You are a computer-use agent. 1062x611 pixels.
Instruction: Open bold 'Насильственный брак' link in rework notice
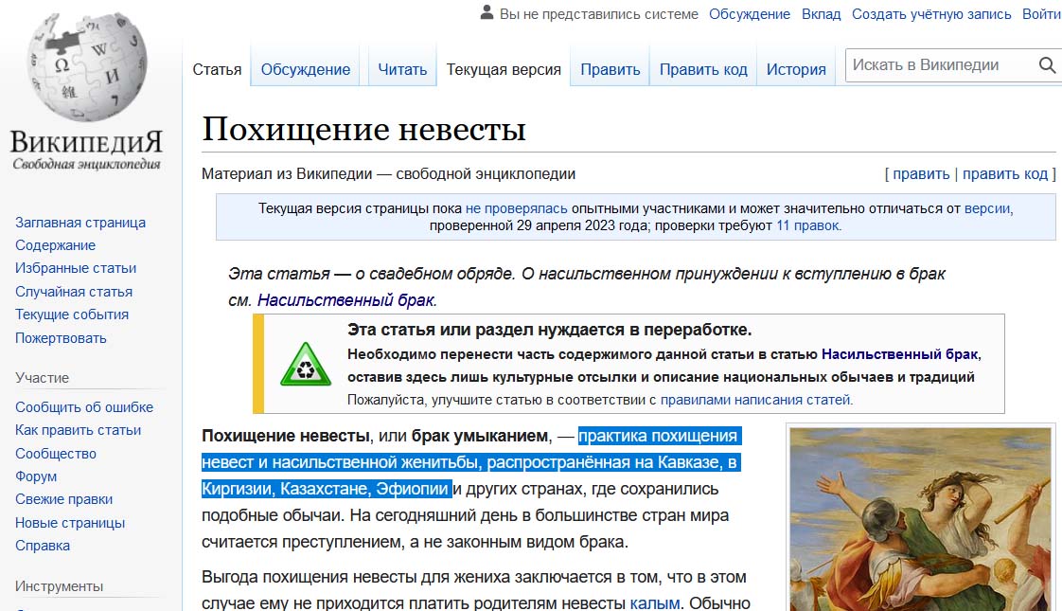[900, 354]
